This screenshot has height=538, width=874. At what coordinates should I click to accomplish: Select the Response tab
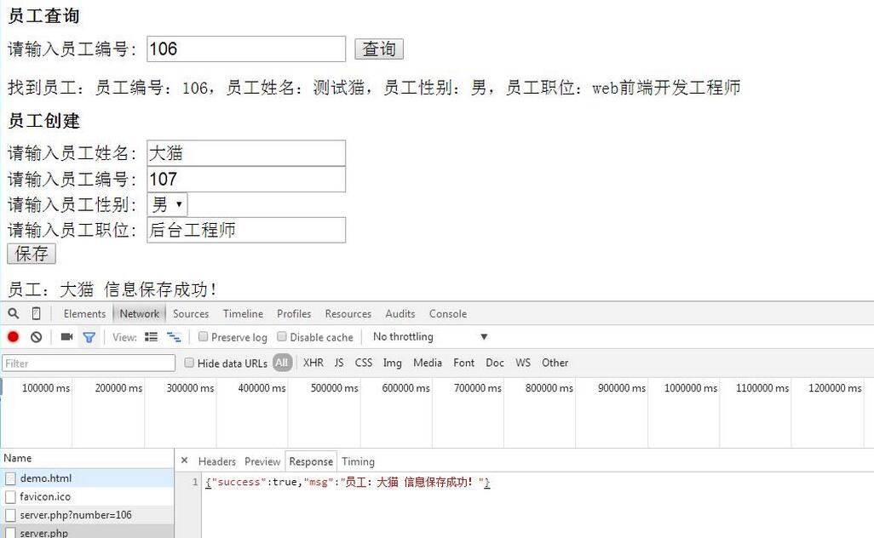(x=311, y=461)
